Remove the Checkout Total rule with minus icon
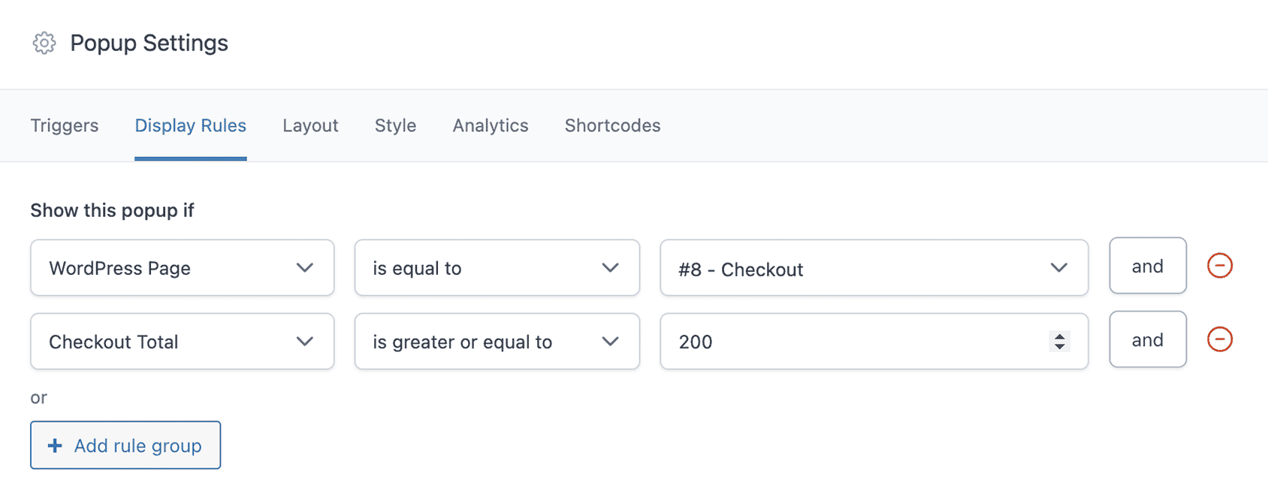 tap(1219, 339)
